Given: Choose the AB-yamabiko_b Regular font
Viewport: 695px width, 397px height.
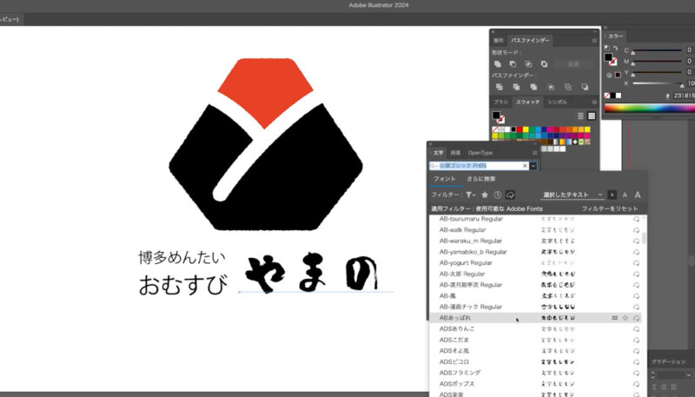Looking at the screenshot, I should pos(473,252).
